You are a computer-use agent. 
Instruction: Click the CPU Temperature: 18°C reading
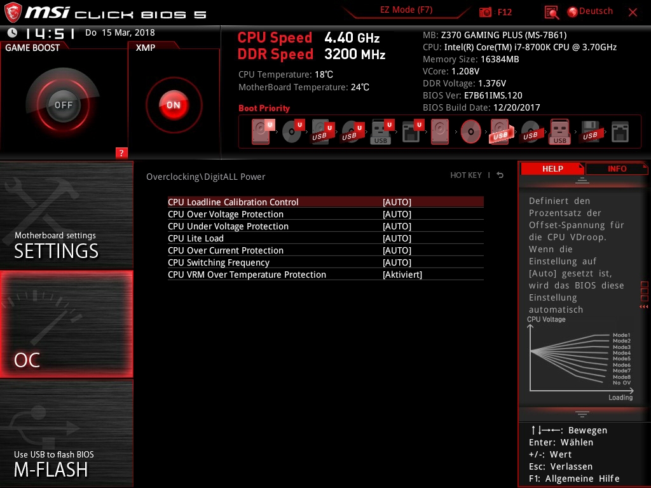(x=285, y=75)
